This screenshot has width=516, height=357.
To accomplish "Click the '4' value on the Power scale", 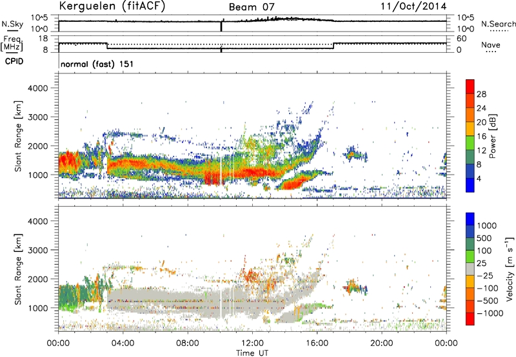I will pyautogui.click(x=479, y=179).
